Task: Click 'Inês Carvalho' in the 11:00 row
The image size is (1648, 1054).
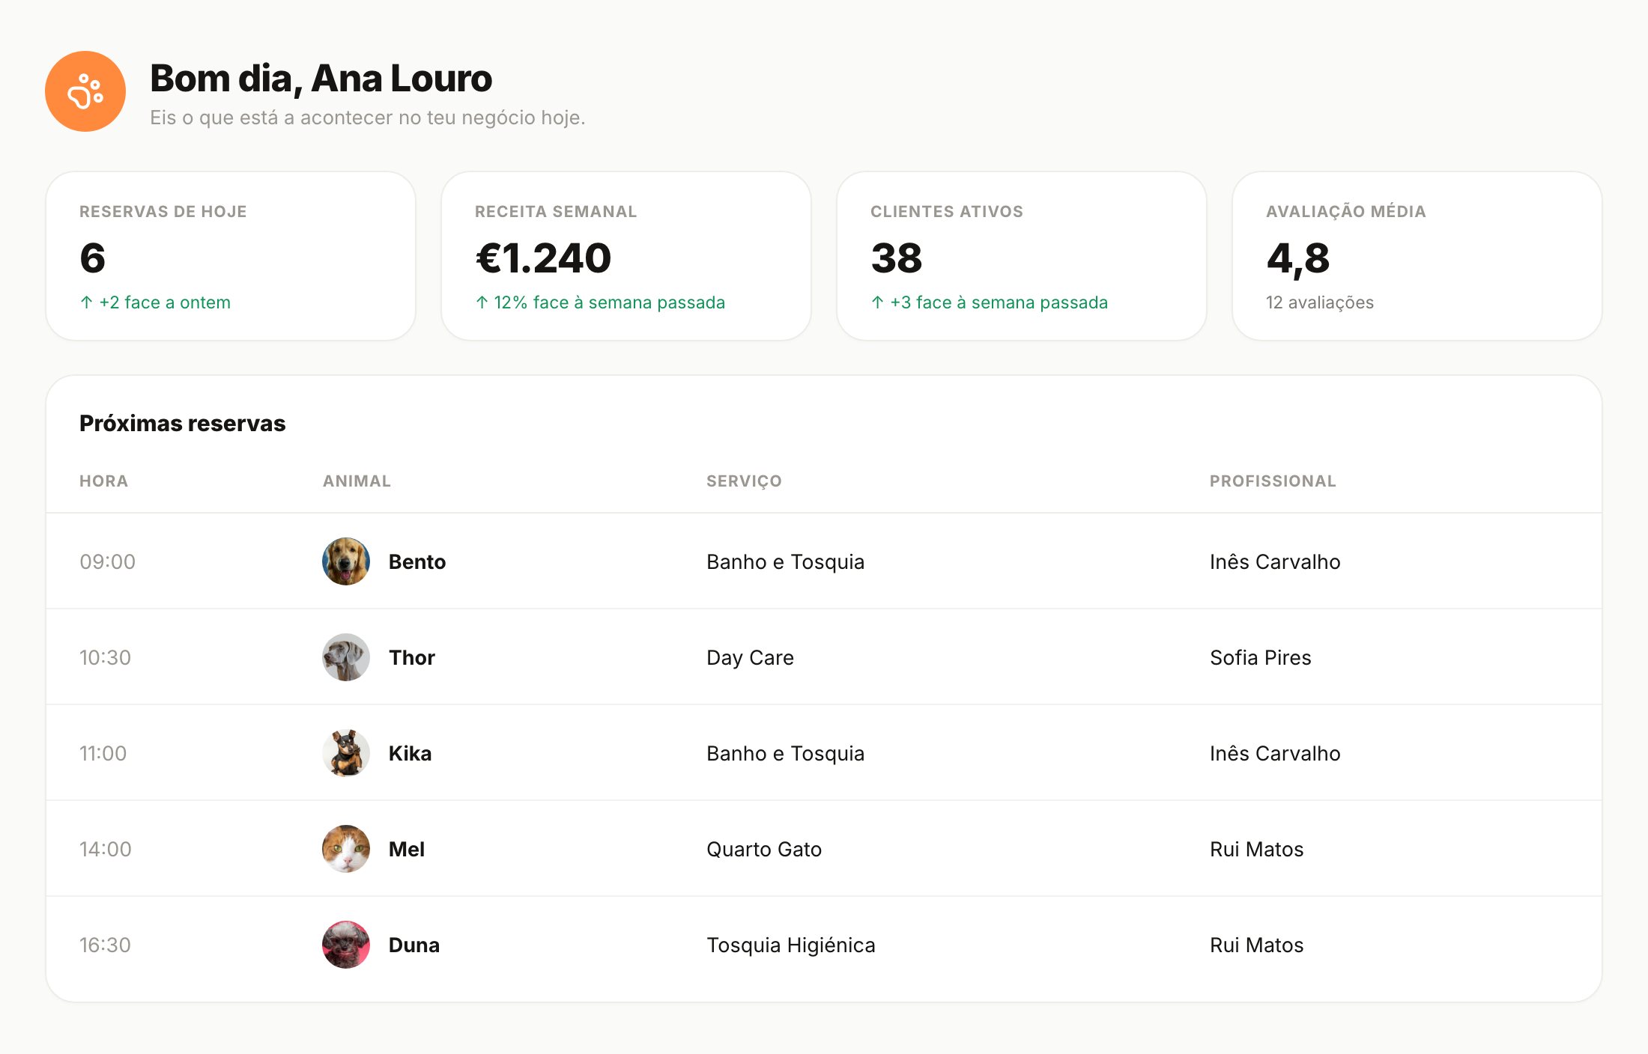Action: pyautogui.click(x=1275, y=754)
